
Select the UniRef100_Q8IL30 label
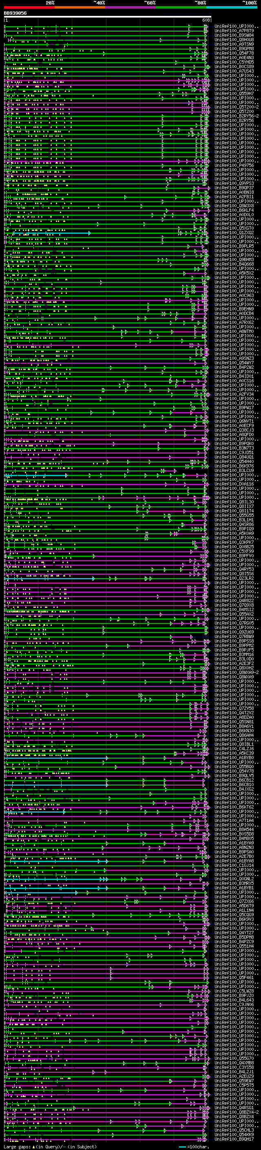click(234, 502)
